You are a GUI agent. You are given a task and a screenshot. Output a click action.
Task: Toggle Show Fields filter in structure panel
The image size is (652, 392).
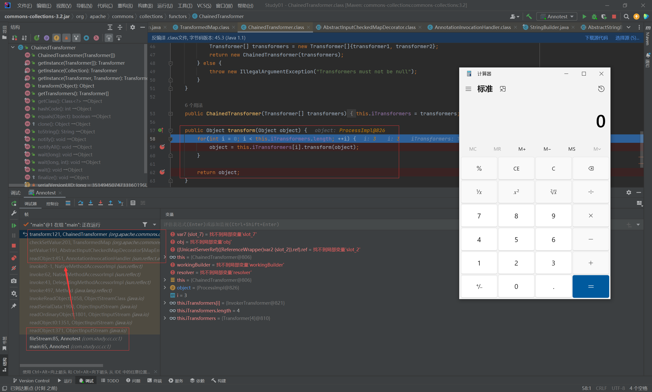tap(57, 38)
